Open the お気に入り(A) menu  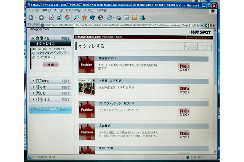tap(73, 10)
